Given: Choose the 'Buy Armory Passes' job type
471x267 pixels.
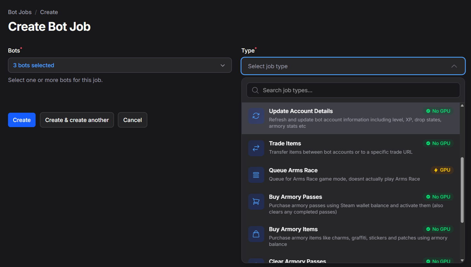Looking at the screenshot, I should [340, 204].
